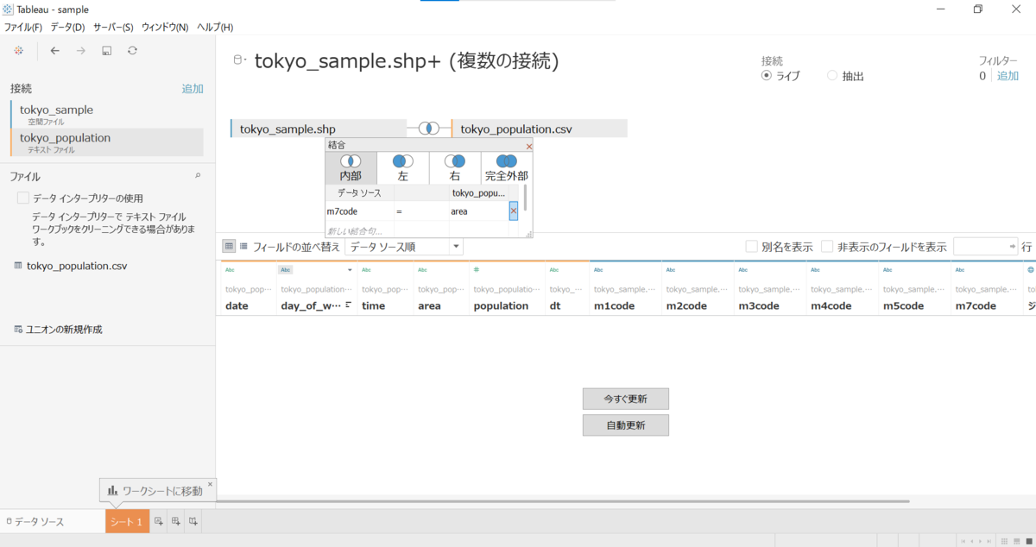Select the ライブ connection radio button
Viewport: 1036px width, 547px height.
pos(767,76)
